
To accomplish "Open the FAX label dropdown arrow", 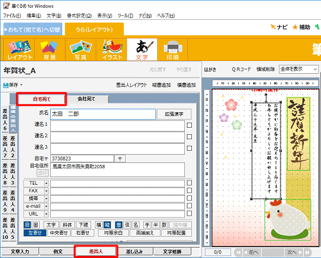I will (x=46, y=191).
